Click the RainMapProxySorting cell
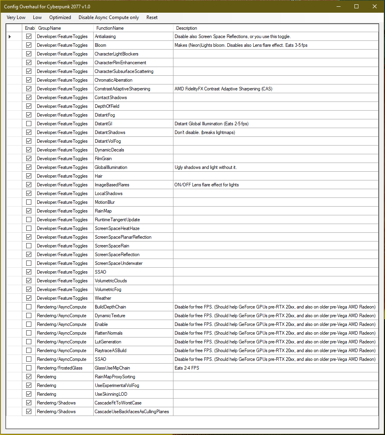 click(x=133, y=376)
